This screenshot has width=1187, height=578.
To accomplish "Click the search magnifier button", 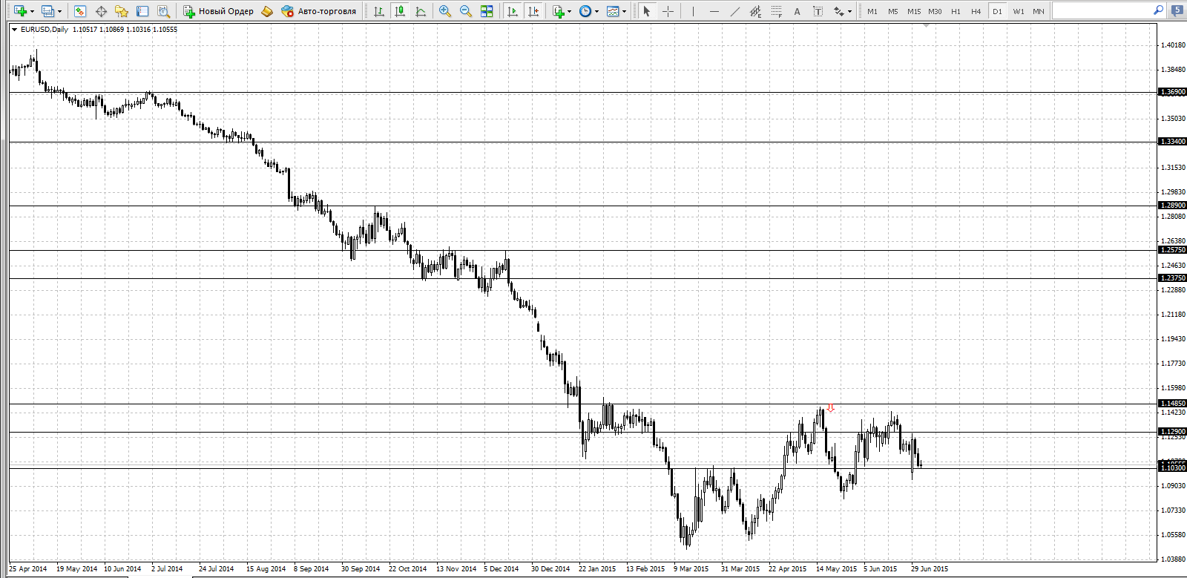I will (x=1159, y=10).
